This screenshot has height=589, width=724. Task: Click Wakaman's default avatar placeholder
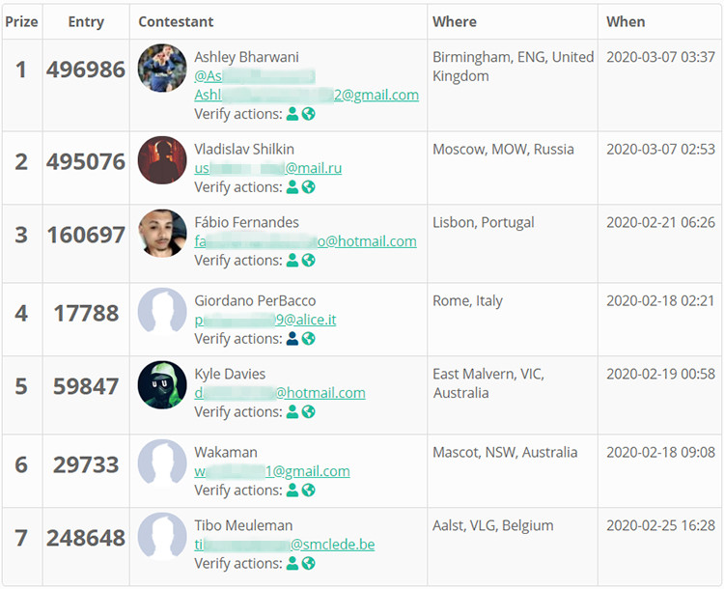pos(162,463)
